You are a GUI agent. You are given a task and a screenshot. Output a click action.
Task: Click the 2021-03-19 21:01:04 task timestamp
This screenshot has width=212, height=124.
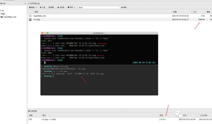(187, 119)
